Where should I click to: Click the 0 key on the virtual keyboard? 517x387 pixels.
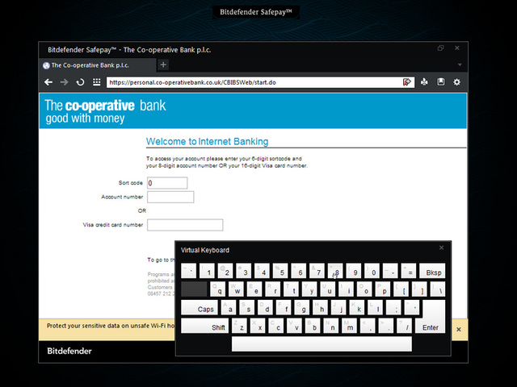(372, 271)
